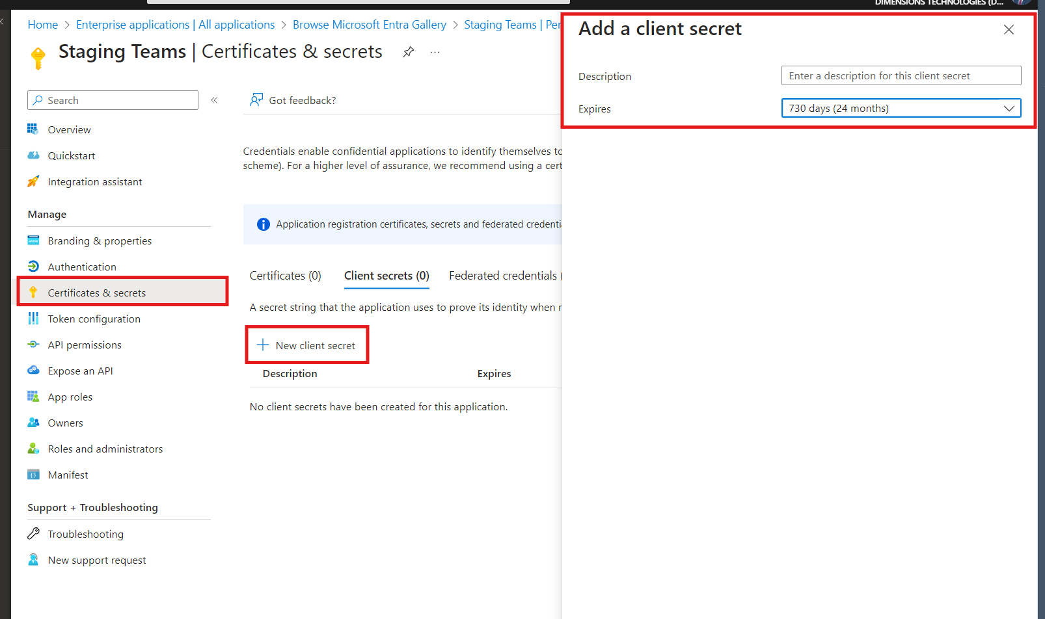Click the blue info icon in the banner
This screenshot has height=619, width=1045.
coord(264,224)
